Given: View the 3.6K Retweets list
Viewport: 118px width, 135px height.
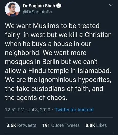Looking at the screenshot, I should [x=21, y=125].
